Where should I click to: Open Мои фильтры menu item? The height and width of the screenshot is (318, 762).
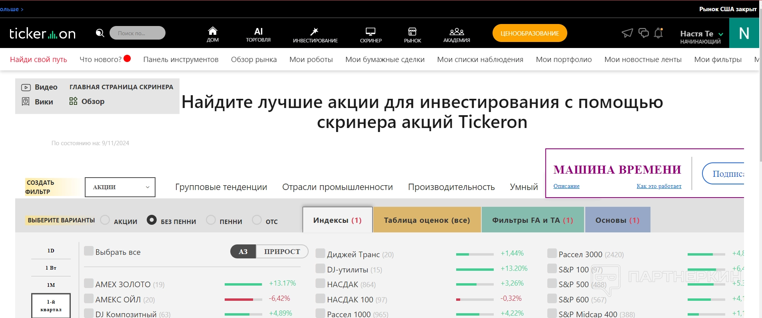point(718,60)
